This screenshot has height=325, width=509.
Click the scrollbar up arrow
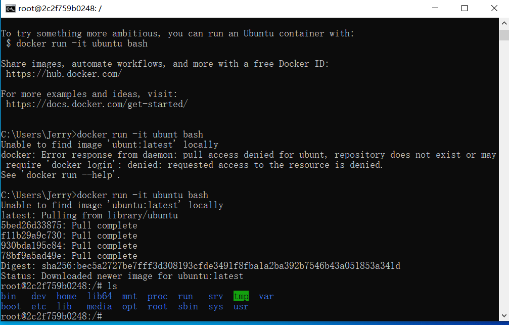pyautogui.click(x=504, y=23)
